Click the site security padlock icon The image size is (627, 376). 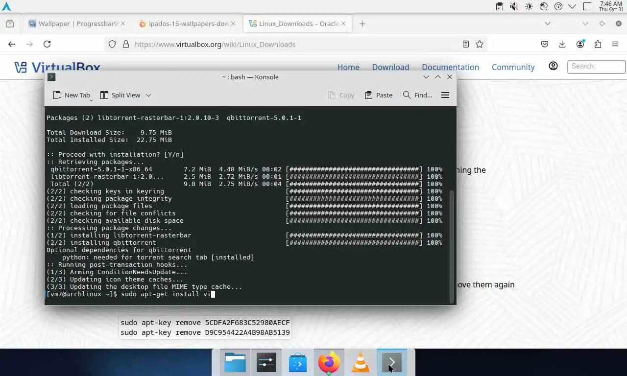pos(125,44)
